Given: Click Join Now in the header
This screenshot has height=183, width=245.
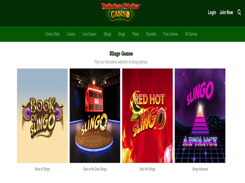Looking at the screenshot, I should pos(226,12).
